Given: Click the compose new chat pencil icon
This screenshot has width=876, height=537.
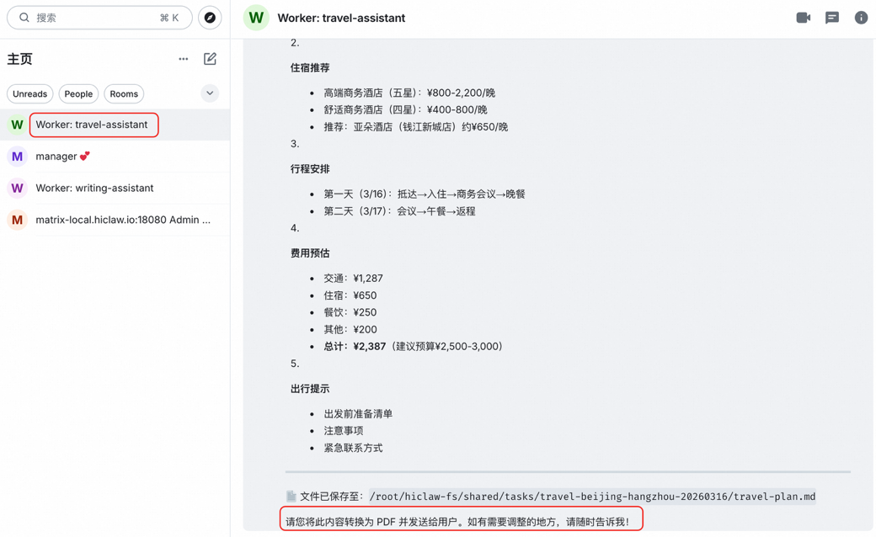Looking at the screenshot, I should point(210,59).
